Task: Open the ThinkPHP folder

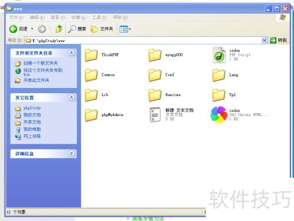Action: click(91, 55)
